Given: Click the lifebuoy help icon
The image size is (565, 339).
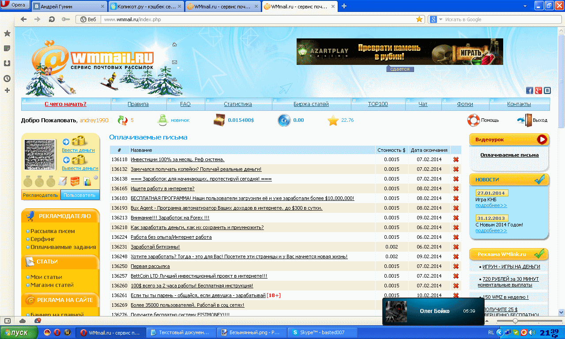Looking at the screenshot, I should tap(473, 120).
